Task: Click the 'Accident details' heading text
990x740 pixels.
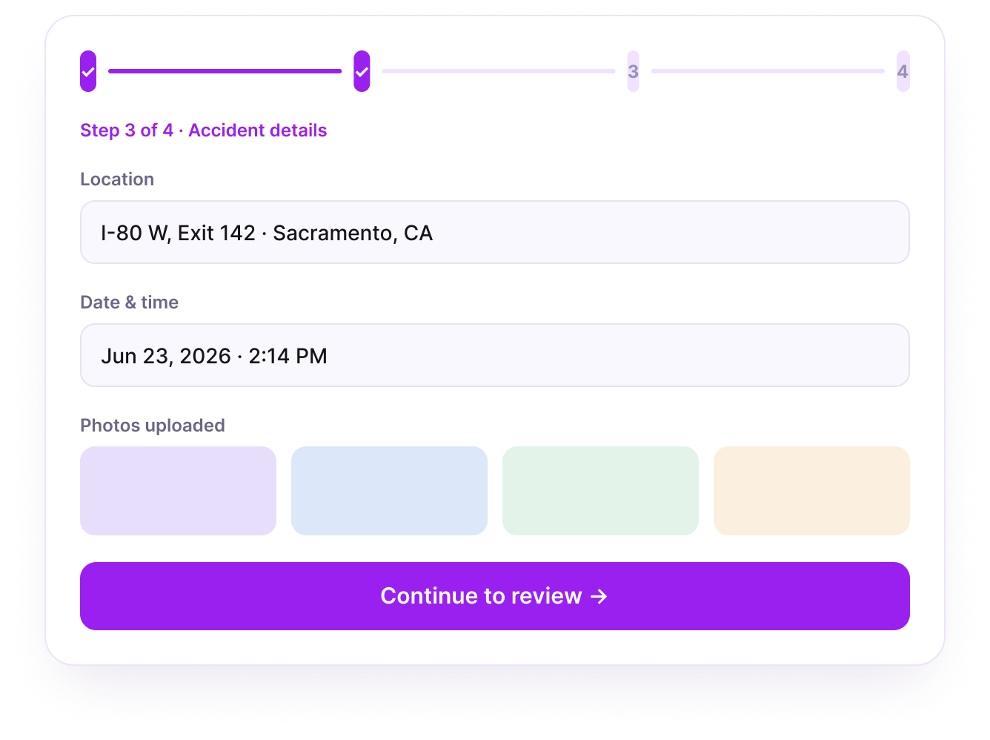Action: pos(258,131)
